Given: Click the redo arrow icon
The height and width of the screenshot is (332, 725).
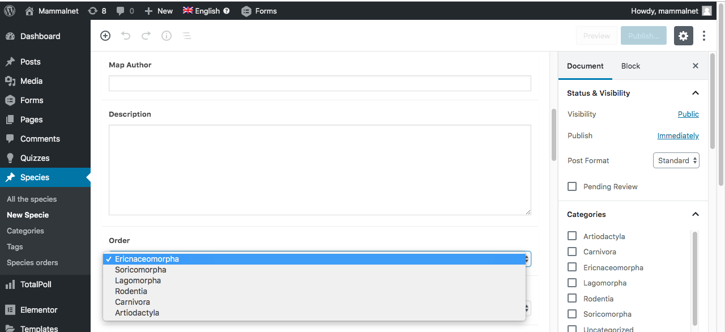Looking at the screenshot, I should (x=146, y=36).
